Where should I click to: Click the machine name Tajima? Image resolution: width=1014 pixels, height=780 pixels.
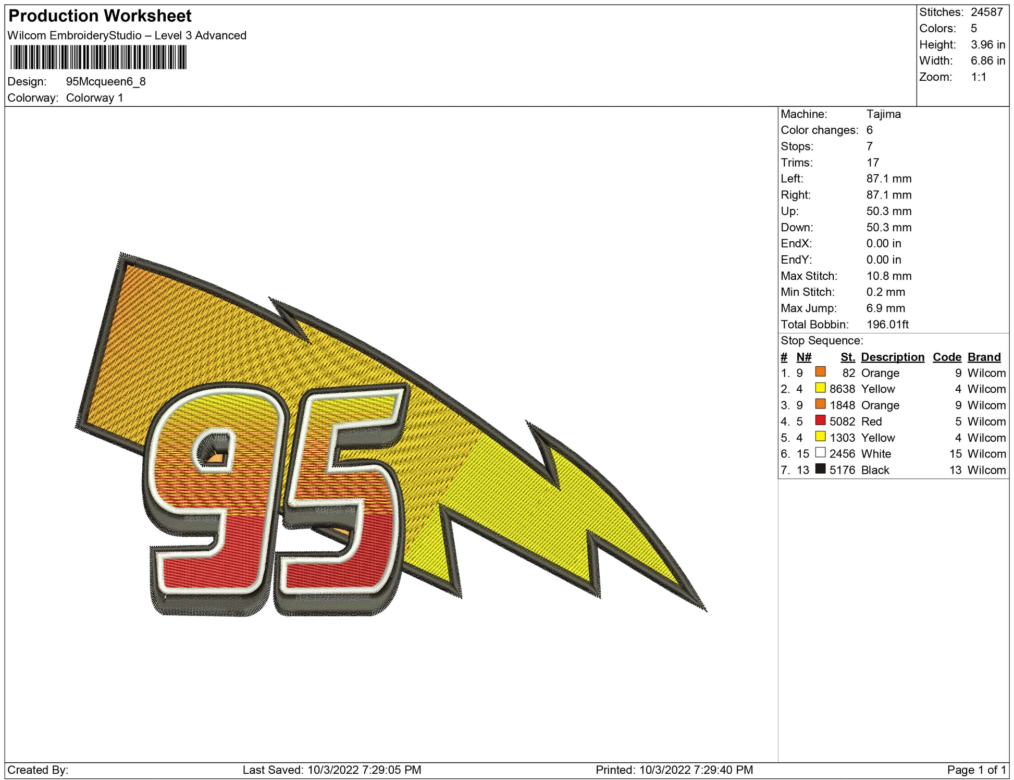click(883, 114)
